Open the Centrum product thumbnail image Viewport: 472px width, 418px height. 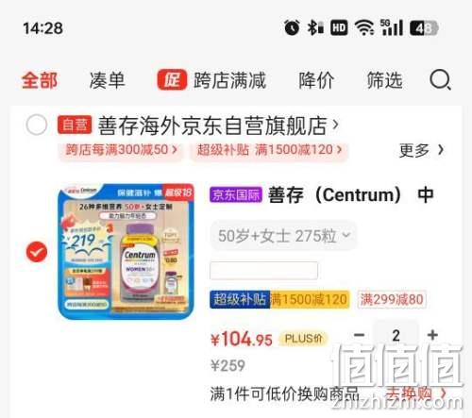[x=126, y=251]
